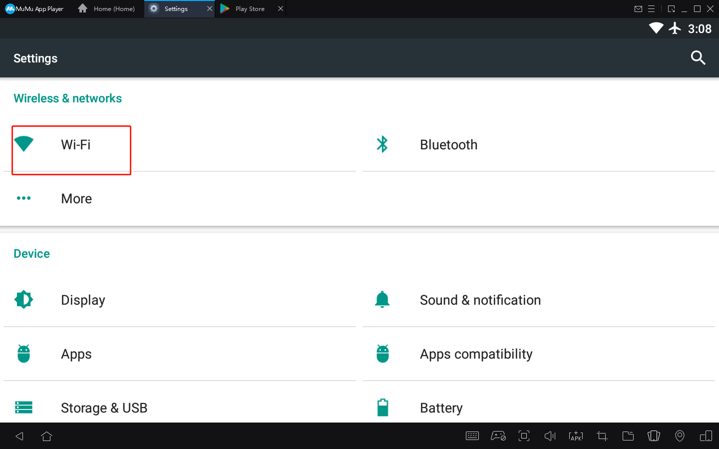Open the volume speaker icon
Viewport: 719px width, 449px height.
[x=550, y=436]
